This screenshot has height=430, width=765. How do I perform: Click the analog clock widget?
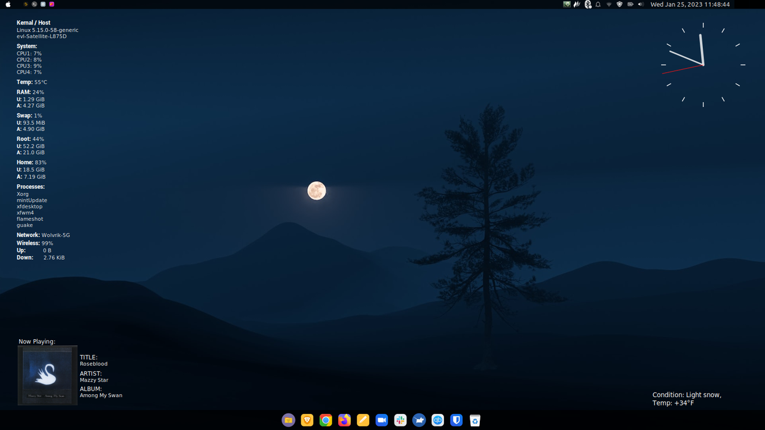(x=703, y=64)
